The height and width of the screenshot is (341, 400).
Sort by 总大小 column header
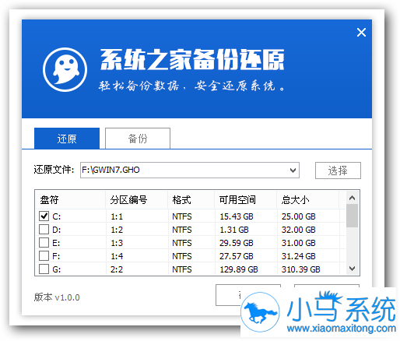(x=308, y=200)
